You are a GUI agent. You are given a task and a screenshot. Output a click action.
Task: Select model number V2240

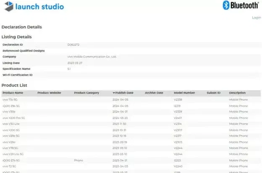pyautogui.click(x=178, y=166)
